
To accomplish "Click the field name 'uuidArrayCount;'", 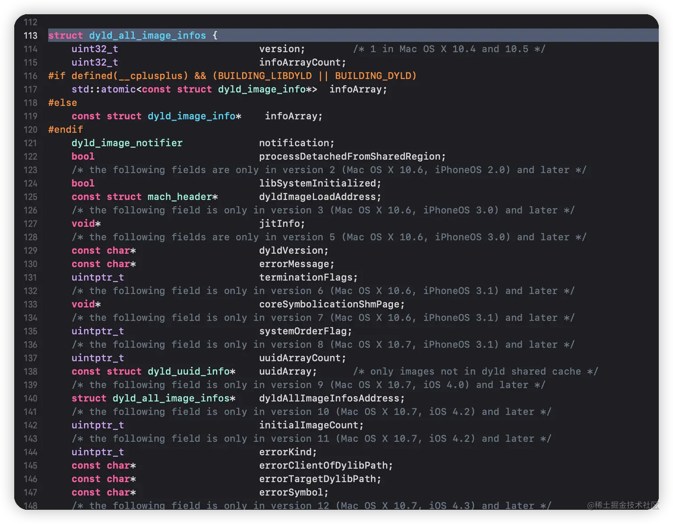I will click(x=303, y=358).
